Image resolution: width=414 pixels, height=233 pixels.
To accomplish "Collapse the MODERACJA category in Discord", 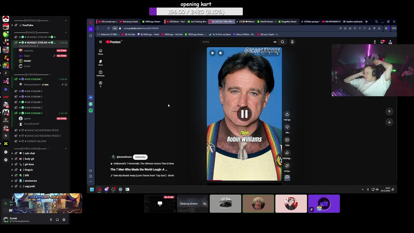I will point(32,21).
